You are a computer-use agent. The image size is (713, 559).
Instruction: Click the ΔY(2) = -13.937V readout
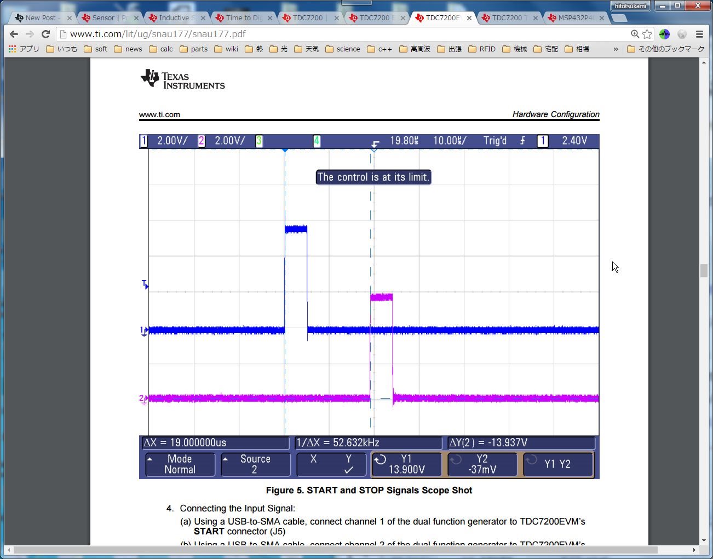click(x=521, y=442)
